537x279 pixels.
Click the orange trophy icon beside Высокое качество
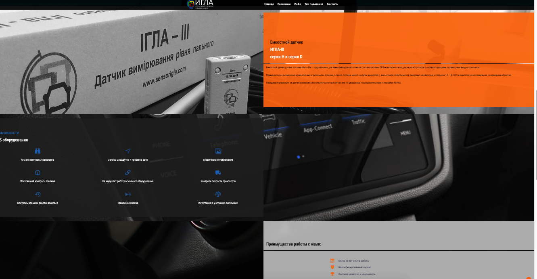(332, 274)
